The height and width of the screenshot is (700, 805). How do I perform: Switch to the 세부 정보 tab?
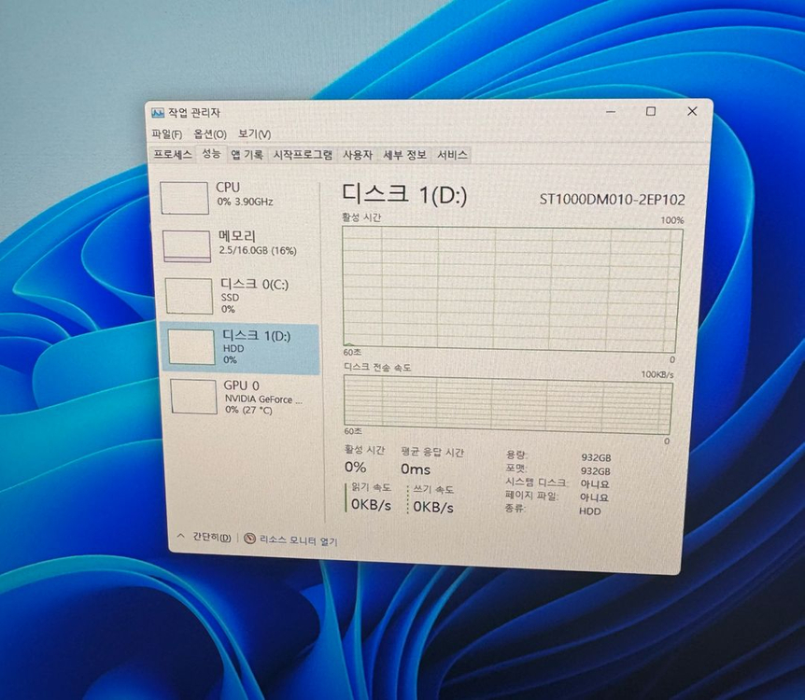[x=402, y=155]
